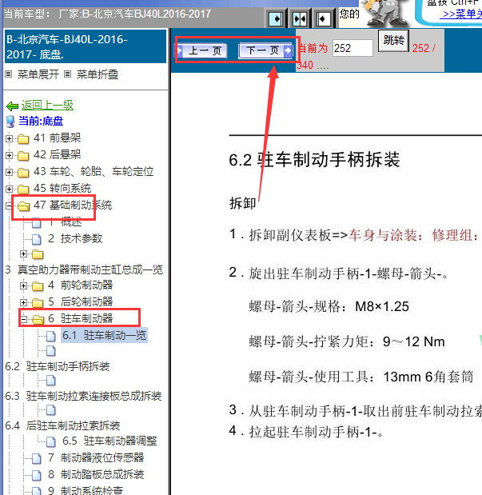This screenshot has width=482, height=495.
Task: Click the 43 车轮 folder icon
Action: pos(23,173)
